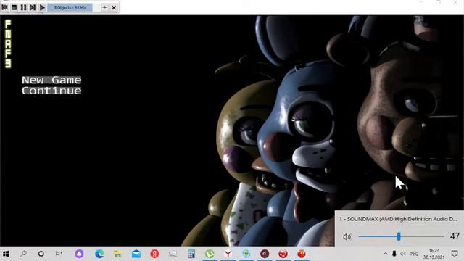Open Microsoft Edge from taskbar
Viewport: 464px width, 261px height.
(99, 254)
